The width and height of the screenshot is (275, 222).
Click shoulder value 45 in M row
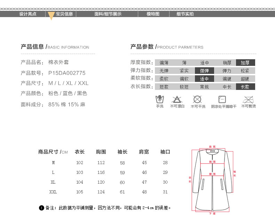point(144,163)
